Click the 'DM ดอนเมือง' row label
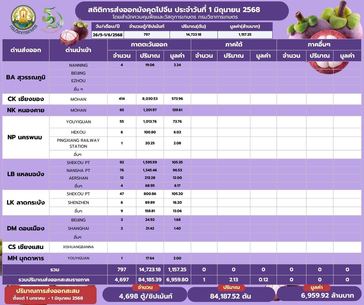 point(26,228)
